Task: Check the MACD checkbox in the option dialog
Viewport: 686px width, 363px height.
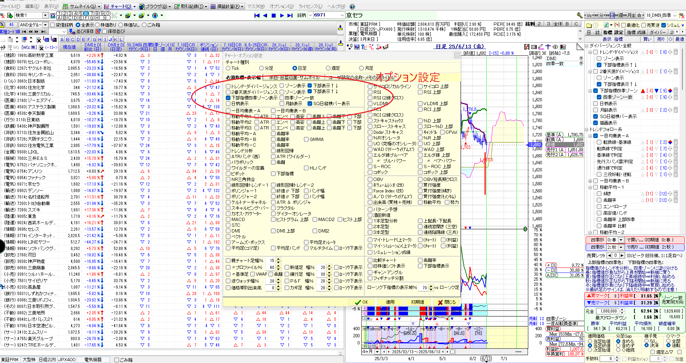Action: tap(228, 219)
